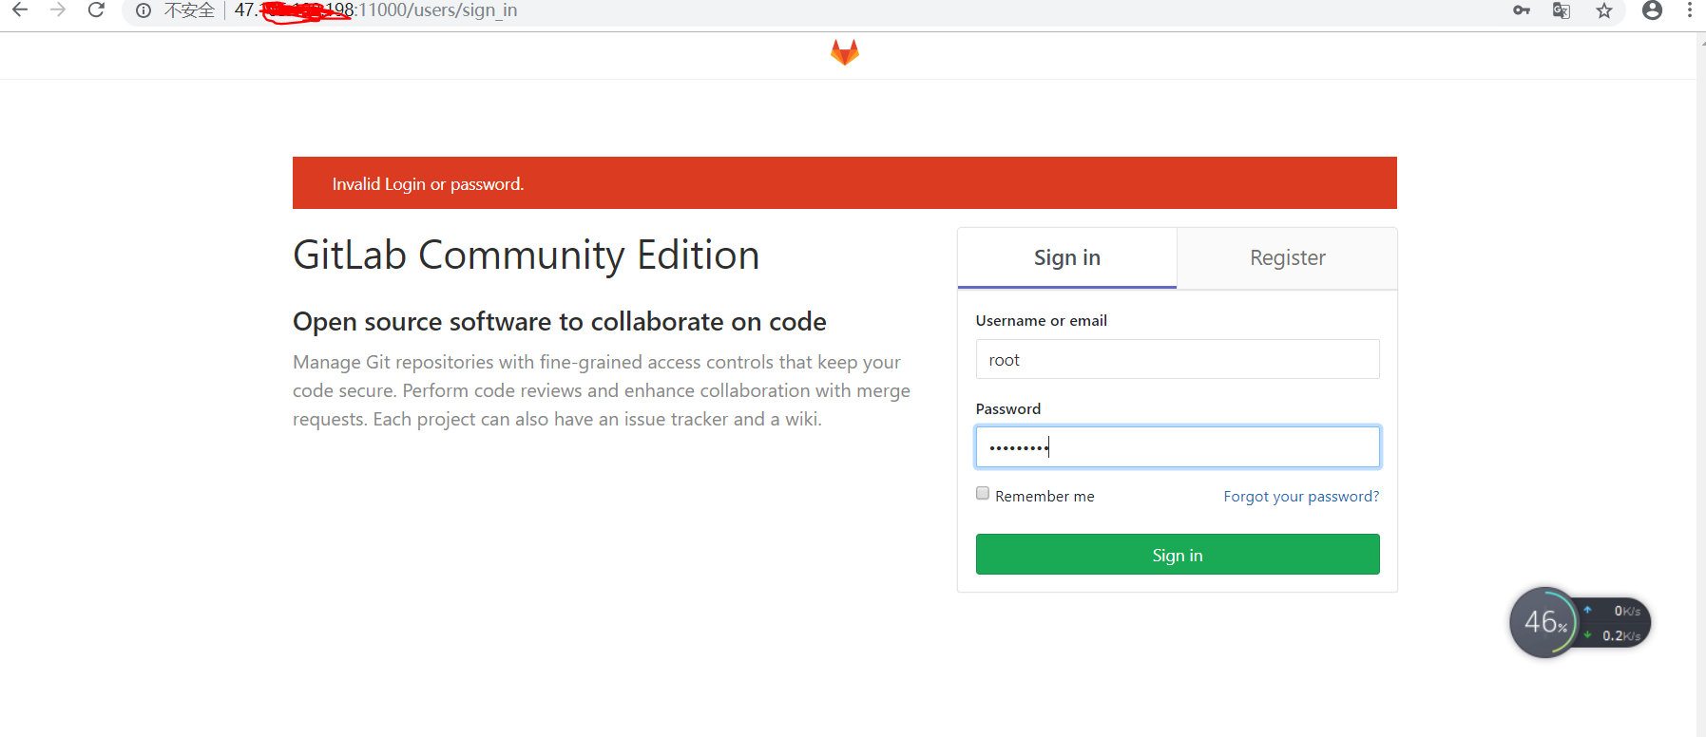Focus the Username or email field
Viewport: 1706px width, 737px height.
pos(1178,359)
